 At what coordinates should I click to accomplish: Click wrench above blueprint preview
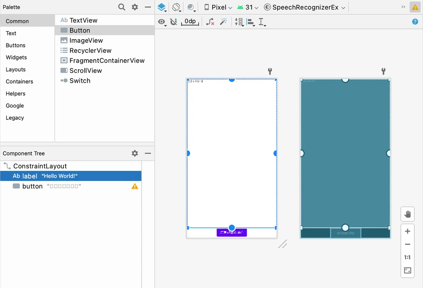click(384, 72)
